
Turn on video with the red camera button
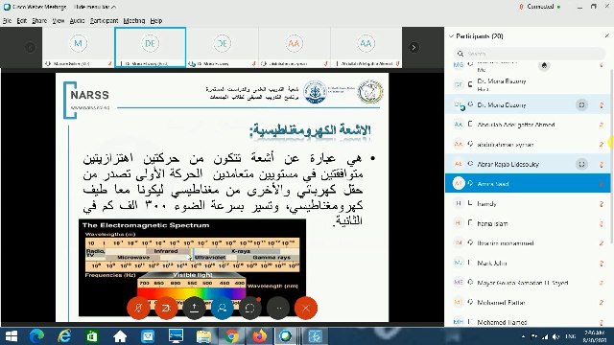pos(166,309)
